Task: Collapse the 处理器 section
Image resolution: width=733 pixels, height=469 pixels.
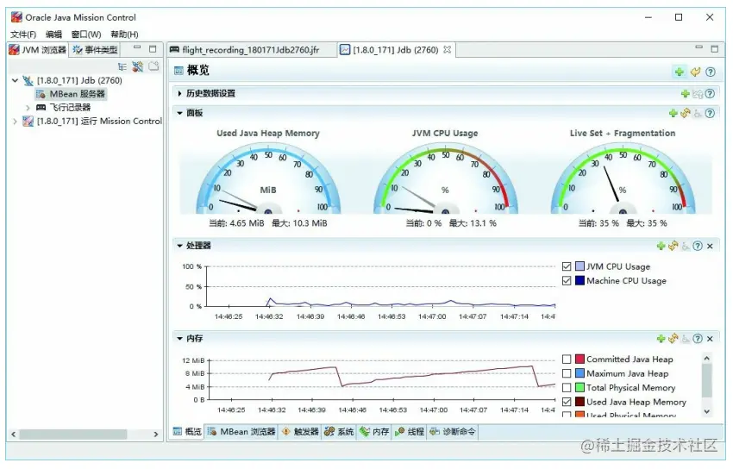Action: [x=179, y=246]
